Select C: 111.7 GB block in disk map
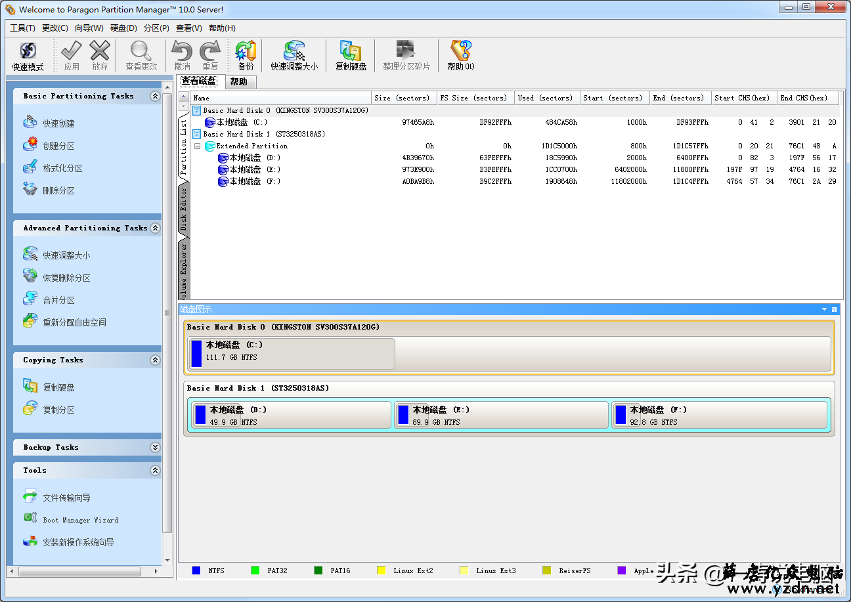The height and width of the screenshot is (602, 851). click(x=292, y=353)
